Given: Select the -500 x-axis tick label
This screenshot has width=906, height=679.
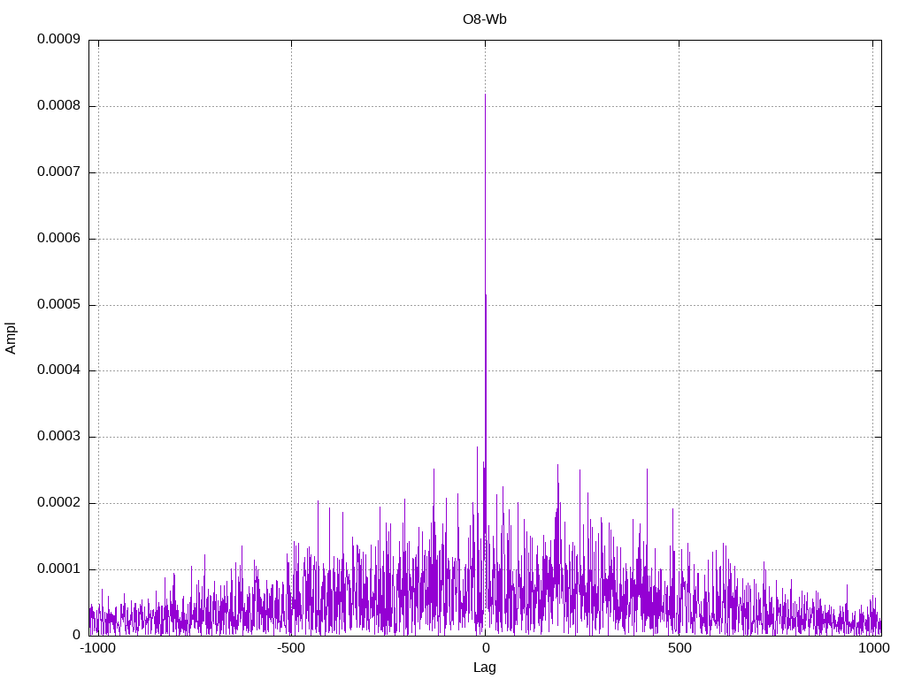Looking at the screenshot, I should coord(291,648).
